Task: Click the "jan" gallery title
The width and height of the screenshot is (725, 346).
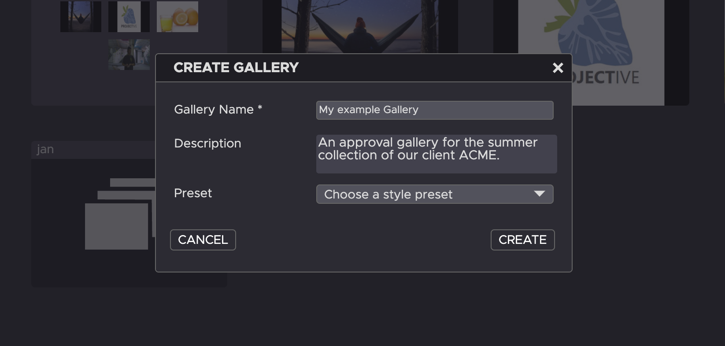Action: (45, 149)
